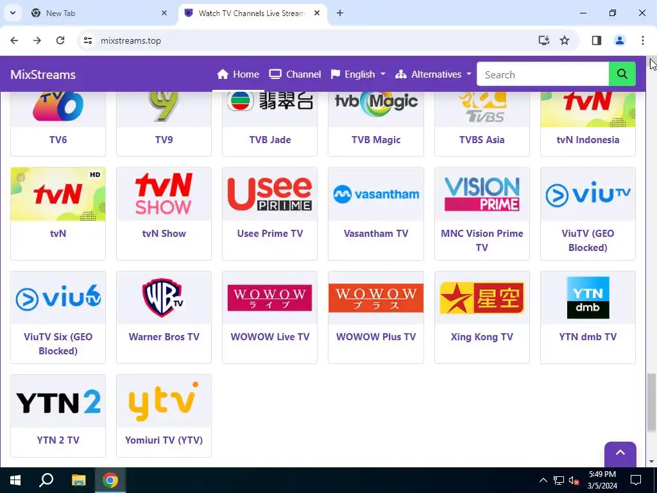Open the Usee Prime TV link
This screenshot has width=657, height=493.
[270, 234]
